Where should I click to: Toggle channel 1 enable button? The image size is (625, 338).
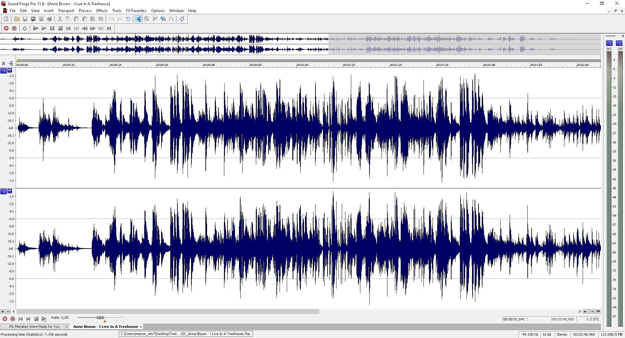click(4, 71)
